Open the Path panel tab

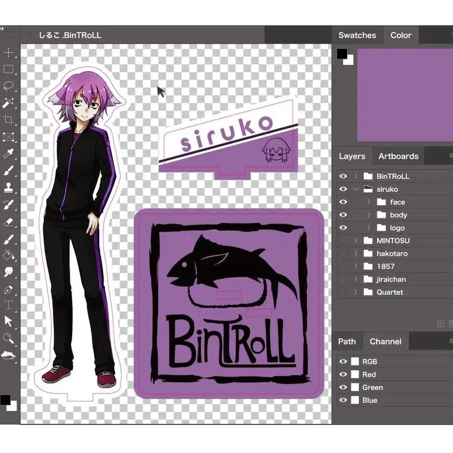[347, 341]
